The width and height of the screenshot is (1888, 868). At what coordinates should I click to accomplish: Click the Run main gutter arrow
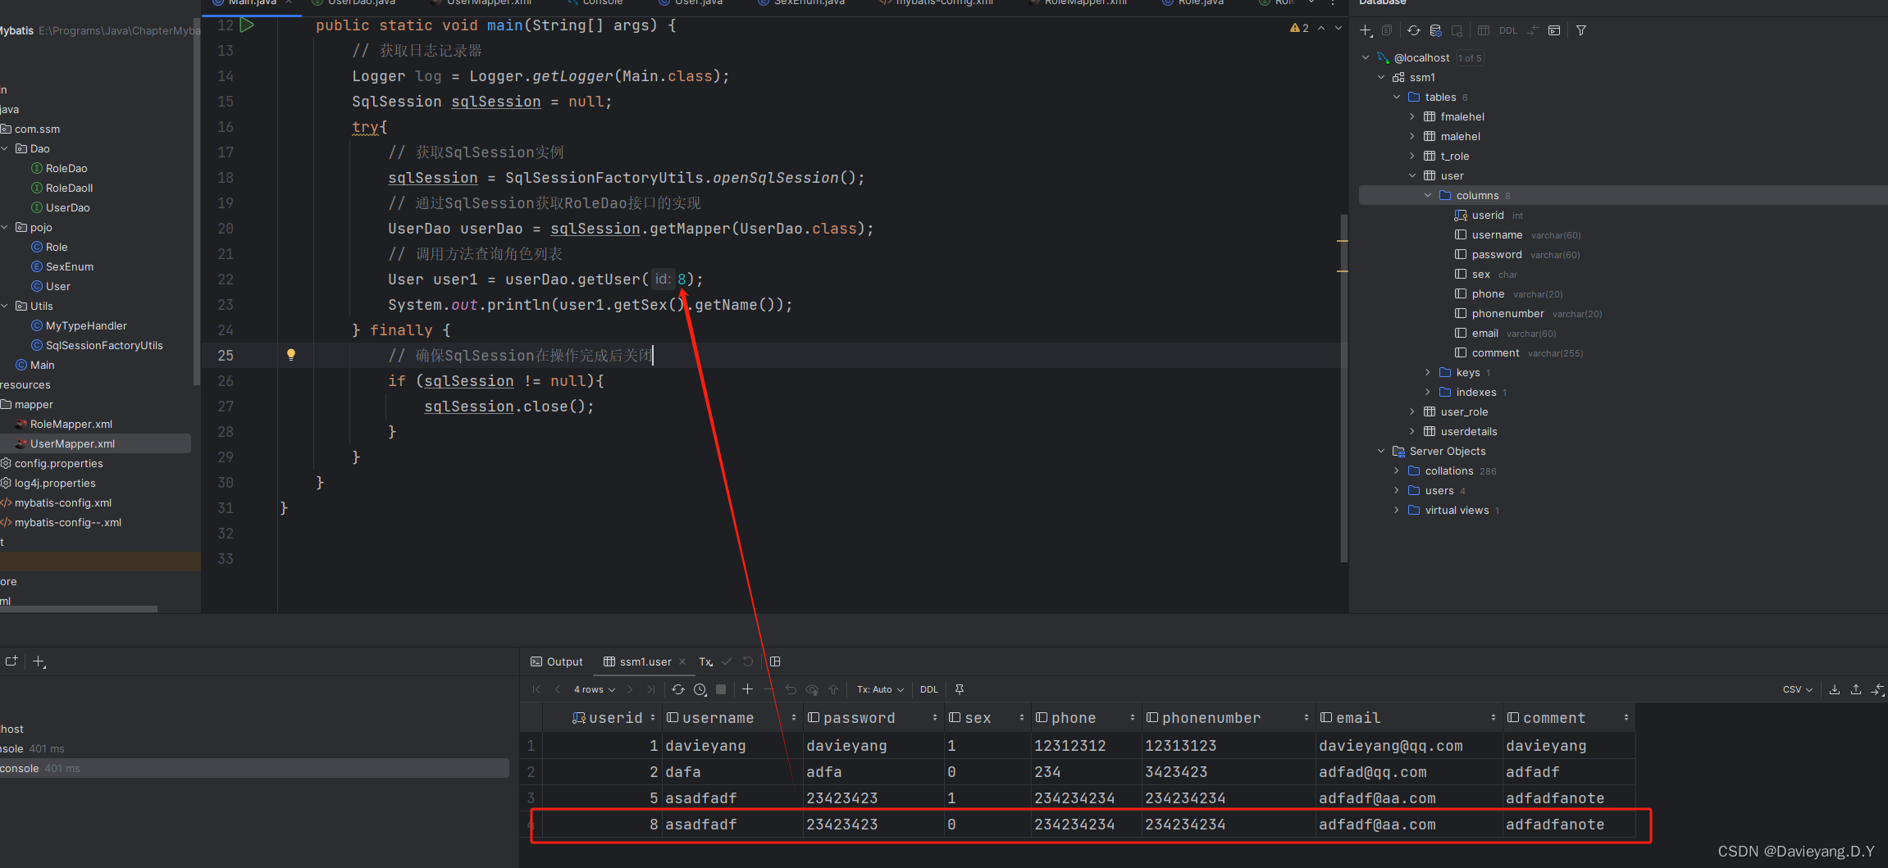click(x=247, y=25)
